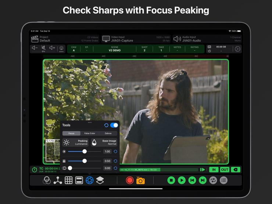
Task: Click the peaking brightness slider handle
Action: click(85, 151)
